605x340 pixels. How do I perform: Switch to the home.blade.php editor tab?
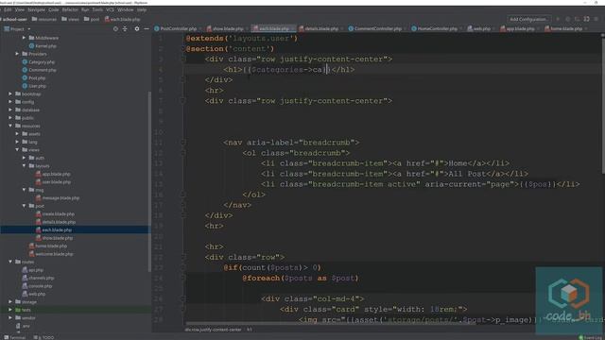(565, 28)
